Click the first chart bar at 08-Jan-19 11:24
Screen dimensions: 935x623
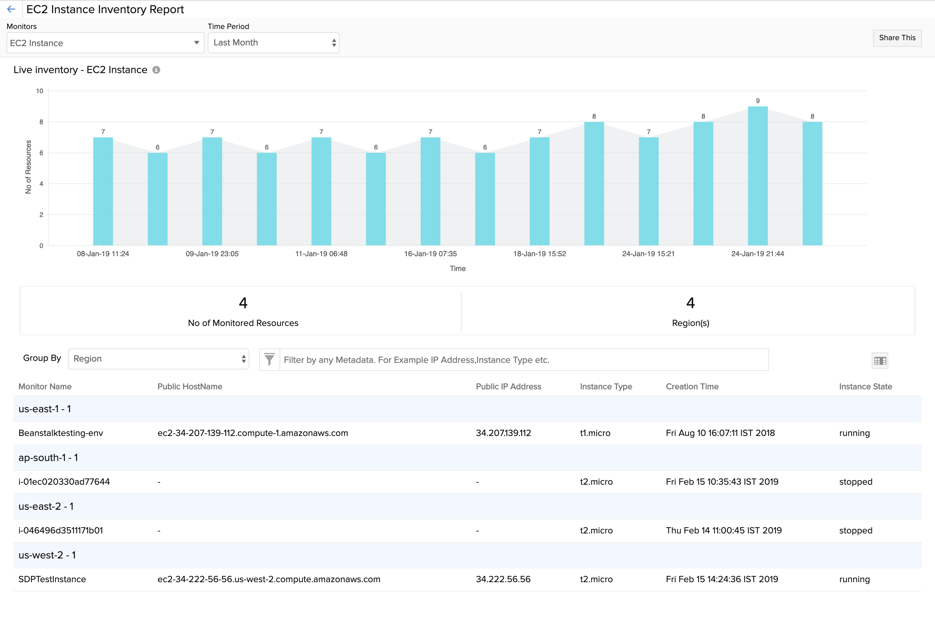pyautogui.click(x=103, y=191)
